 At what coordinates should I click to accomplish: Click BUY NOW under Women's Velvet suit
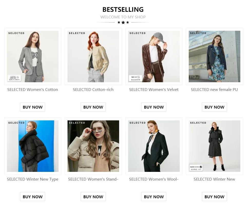[154, 107]
